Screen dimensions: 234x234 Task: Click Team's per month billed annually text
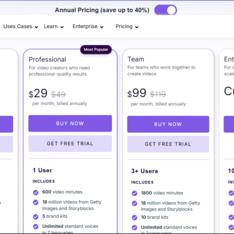pos(159,104)
